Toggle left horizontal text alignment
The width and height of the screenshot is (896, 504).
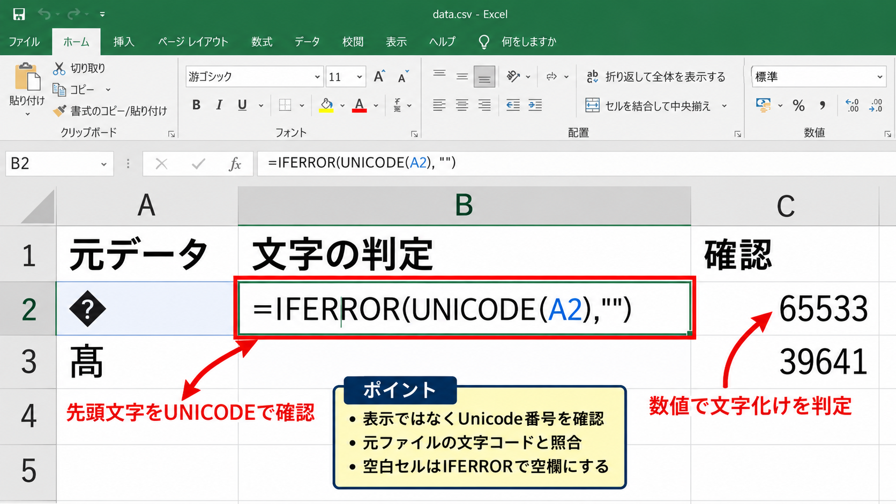(439, 105)
